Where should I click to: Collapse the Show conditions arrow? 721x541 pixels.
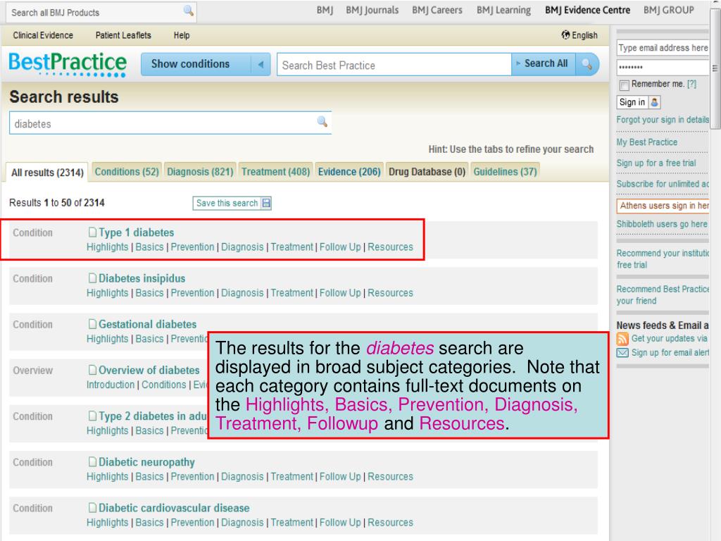point(261,64)
